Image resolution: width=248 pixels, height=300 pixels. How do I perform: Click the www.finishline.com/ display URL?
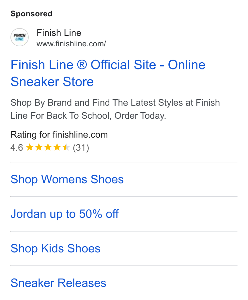click(x=71, y=44)
